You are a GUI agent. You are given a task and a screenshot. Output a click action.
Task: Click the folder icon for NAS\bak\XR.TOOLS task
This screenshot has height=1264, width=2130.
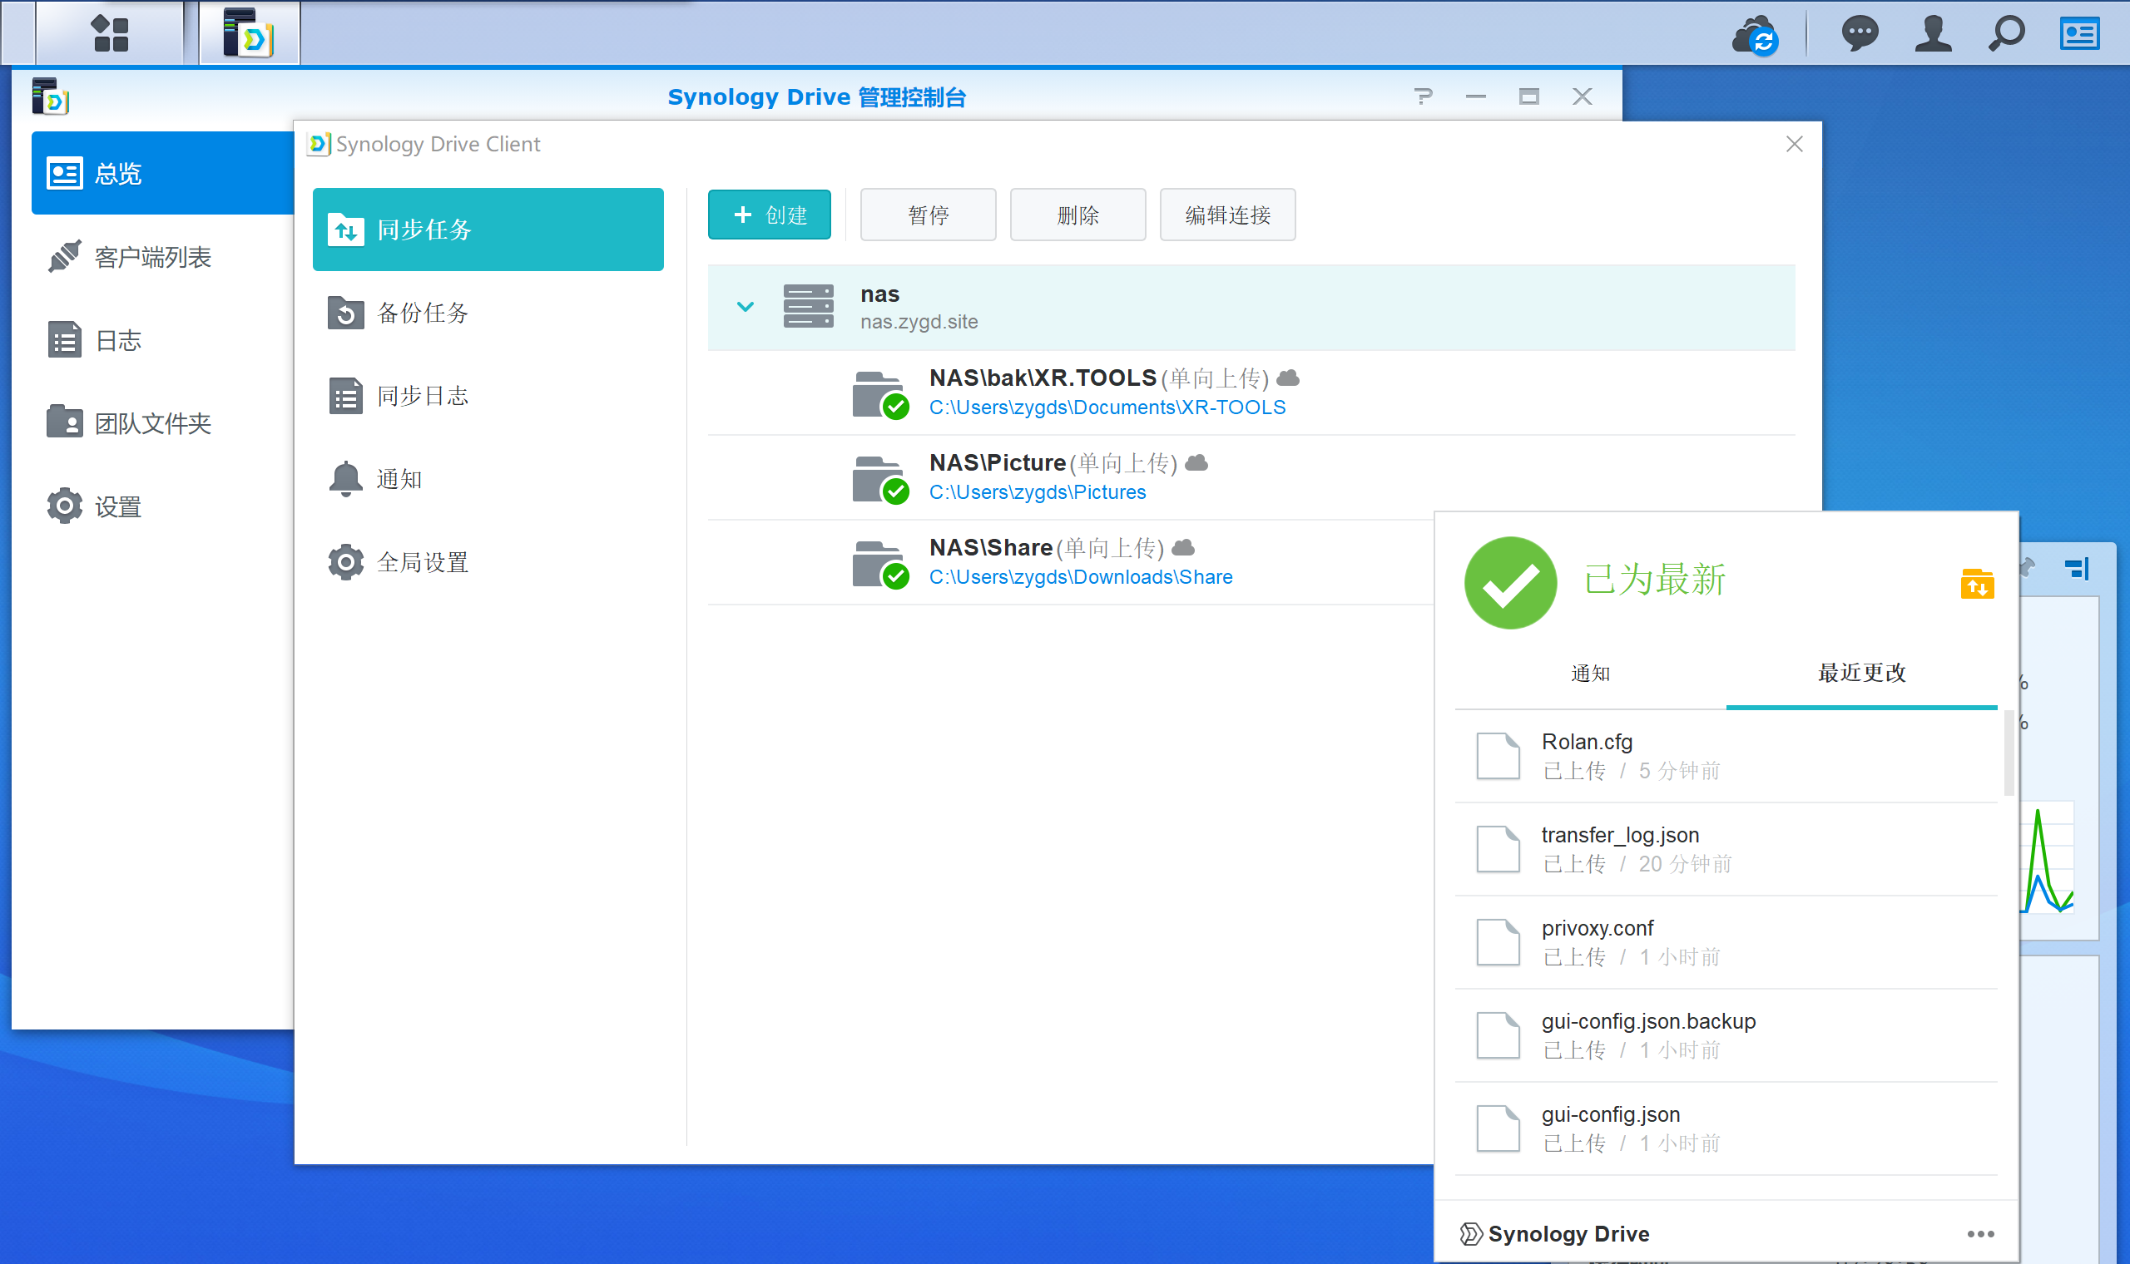click(x=880, y=394)
